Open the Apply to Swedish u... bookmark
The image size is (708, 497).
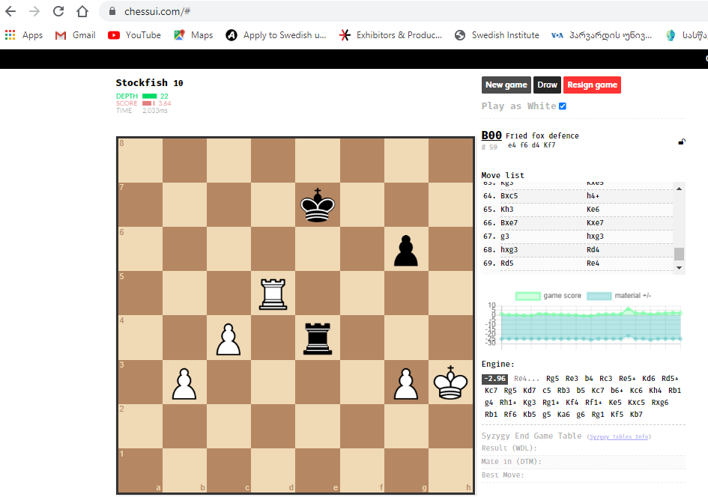[276, 35]
